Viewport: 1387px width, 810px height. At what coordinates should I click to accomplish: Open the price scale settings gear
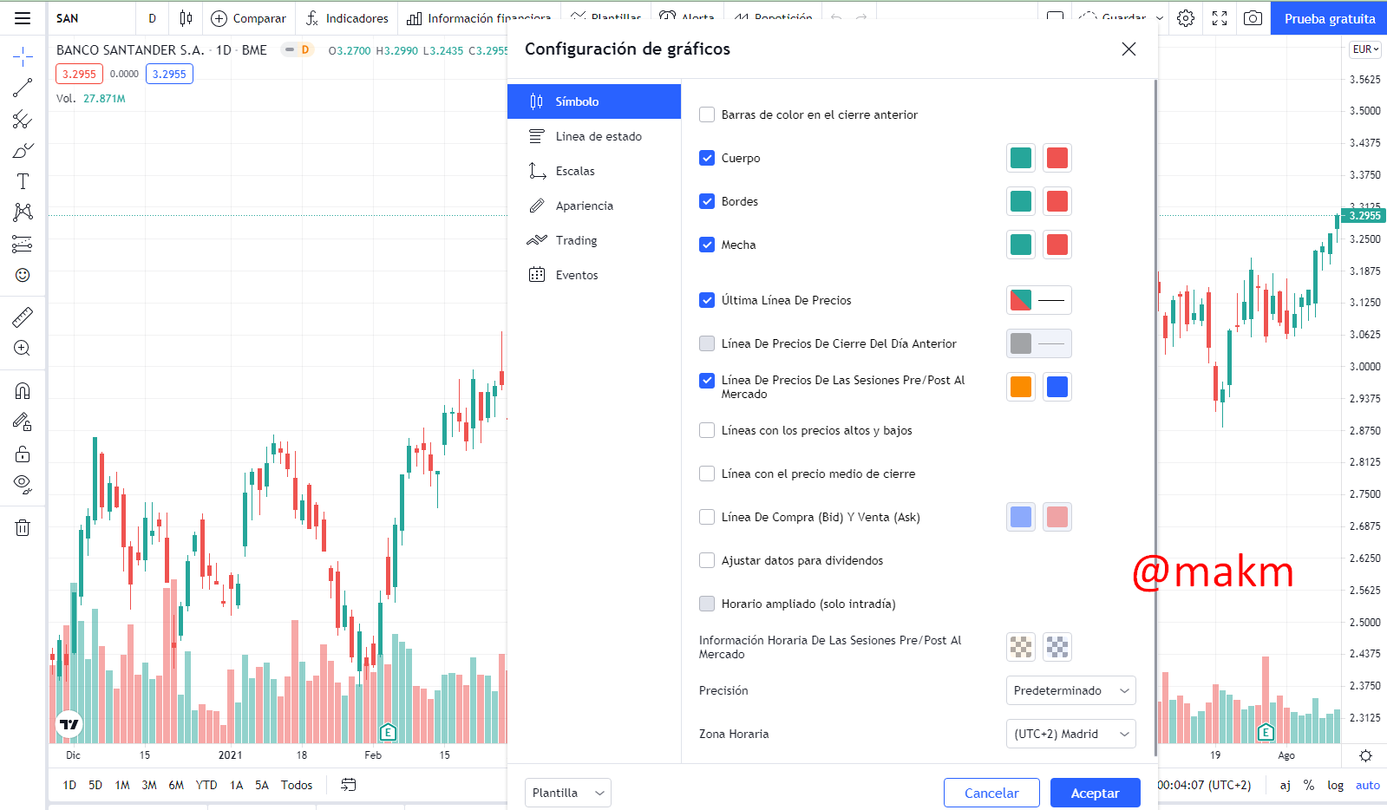click(x=1365, y=755)
